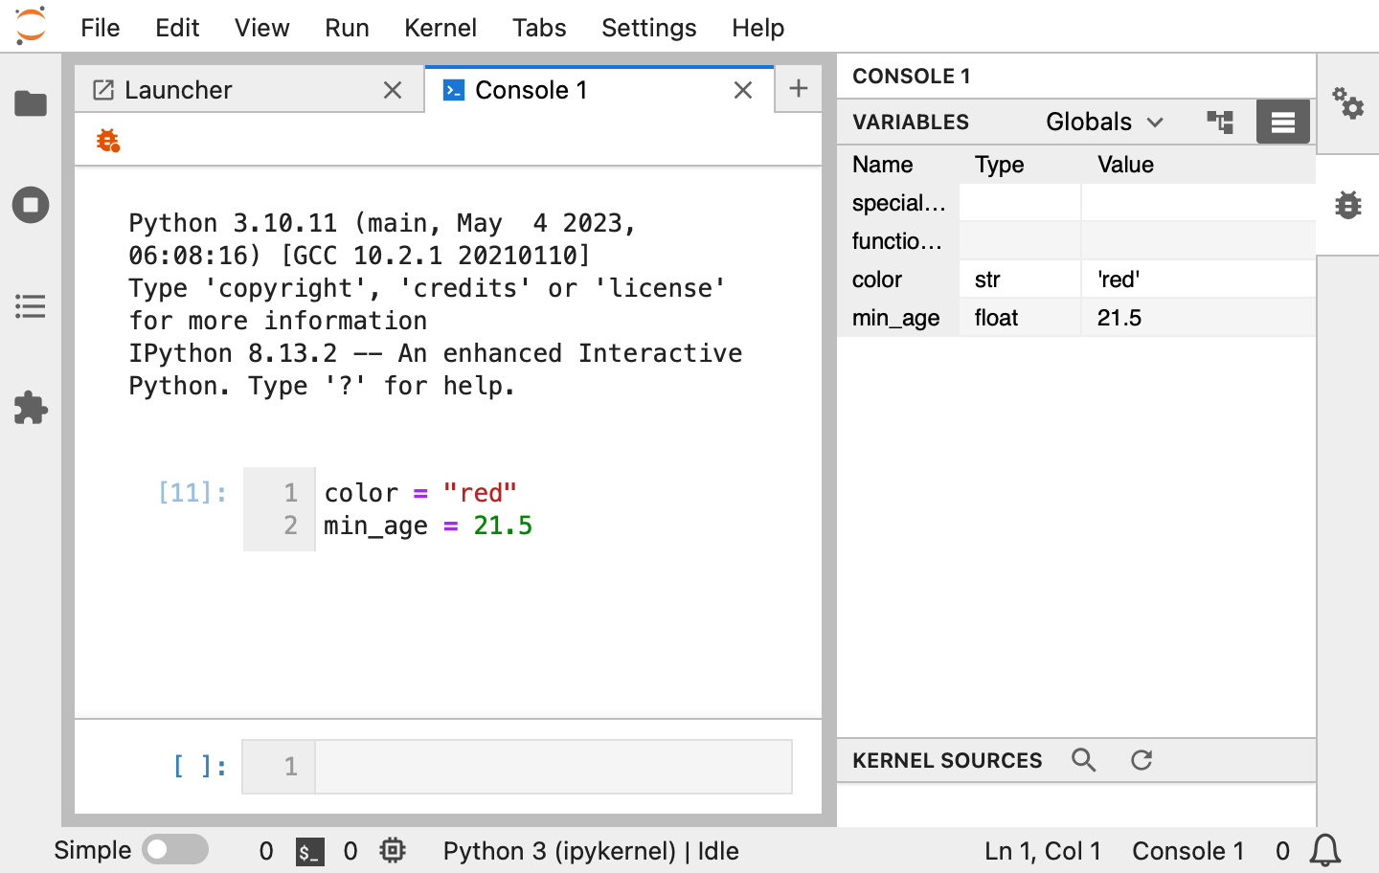Viewport: 1379px width, 873px height.
Task: Search kernel sources with magnifier icon
Action: point(1084,760)
